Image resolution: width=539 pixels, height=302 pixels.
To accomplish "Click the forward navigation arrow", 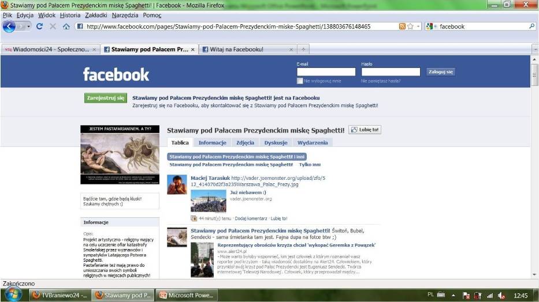I will coord(21,27).
